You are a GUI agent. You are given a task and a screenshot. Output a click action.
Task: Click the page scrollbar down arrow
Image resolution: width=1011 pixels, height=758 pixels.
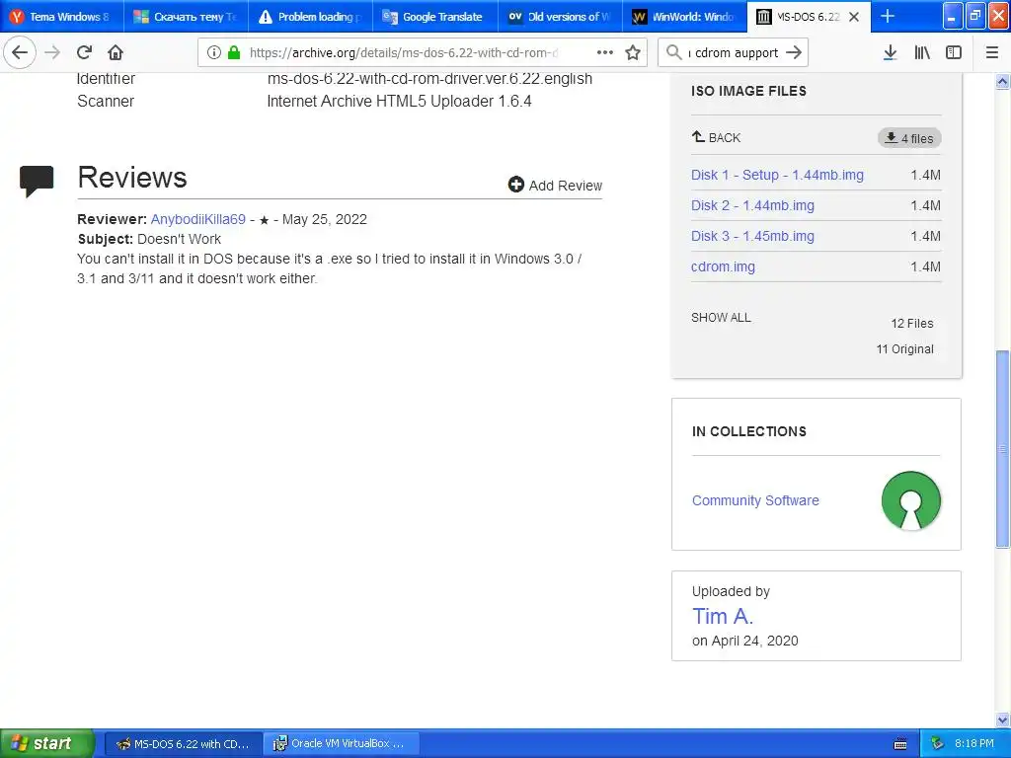[x=1003, y=720]
